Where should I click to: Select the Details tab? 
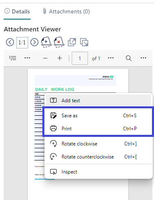17,11
